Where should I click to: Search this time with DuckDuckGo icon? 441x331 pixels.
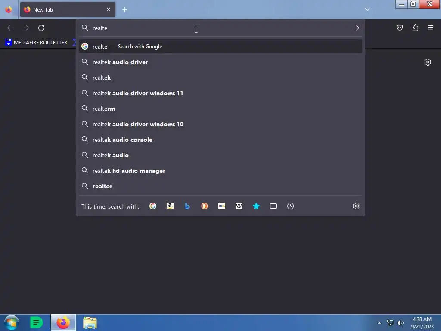(205, 206)
